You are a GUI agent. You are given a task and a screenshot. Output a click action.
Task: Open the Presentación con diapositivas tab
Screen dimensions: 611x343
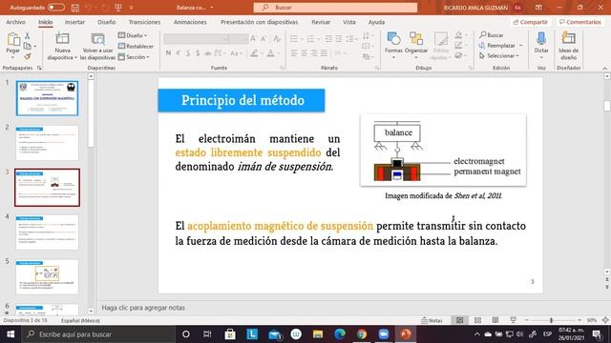(x=259, y=22)
